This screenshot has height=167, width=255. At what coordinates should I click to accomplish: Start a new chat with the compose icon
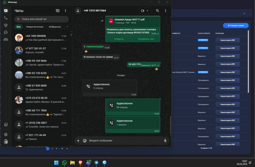pyautogui.click(x=57, y=11)
